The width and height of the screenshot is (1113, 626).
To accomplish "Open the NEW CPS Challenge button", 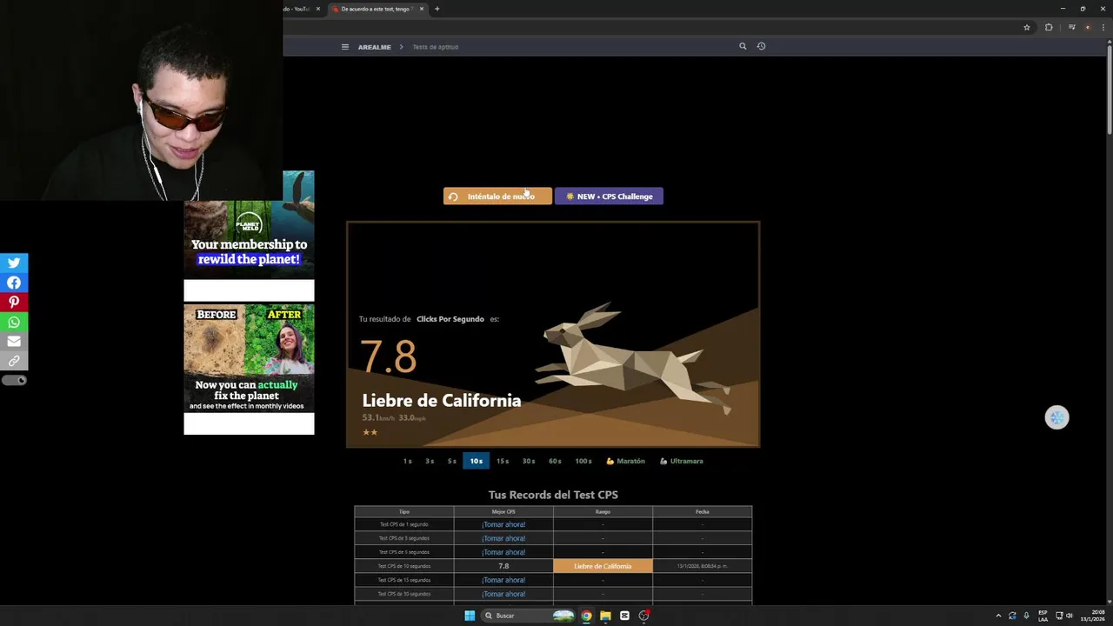I will [609, 196].
